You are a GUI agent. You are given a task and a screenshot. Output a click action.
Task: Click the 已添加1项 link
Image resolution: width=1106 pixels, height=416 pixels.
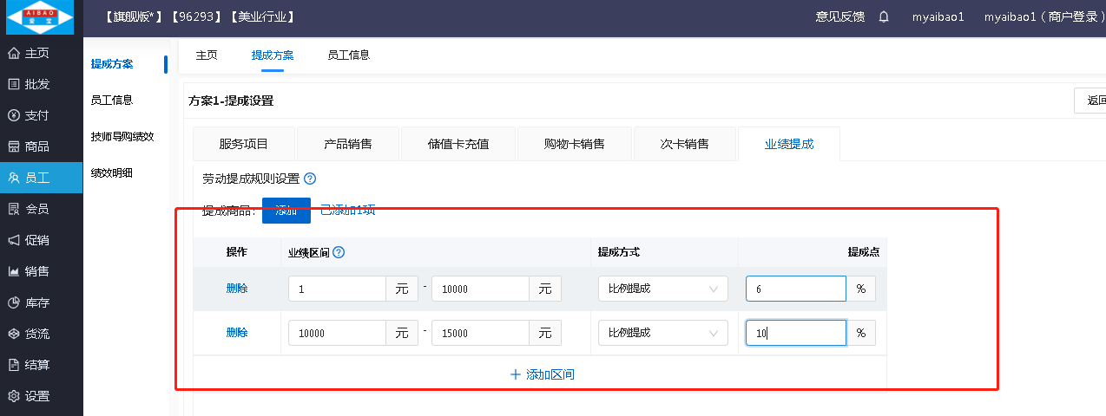pos(347,210)
